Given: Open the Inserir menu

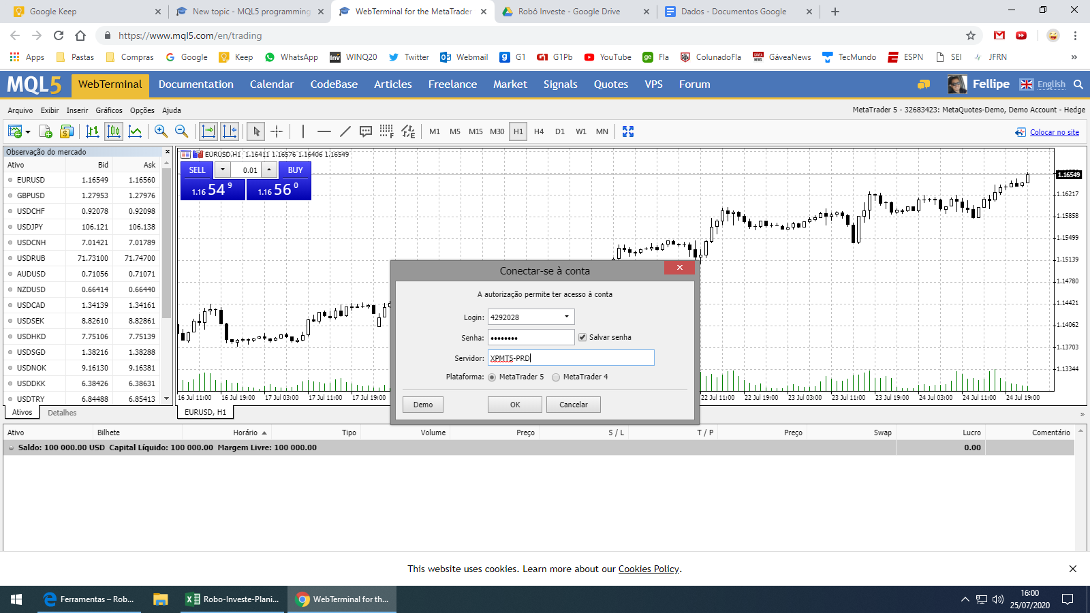Looking at the screenshot, I should [77, 110].
